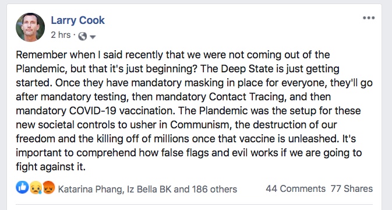Open Katarina Phang's profile from reactions
The height and width of the screenshot is (210, 392).
(91, 189)
